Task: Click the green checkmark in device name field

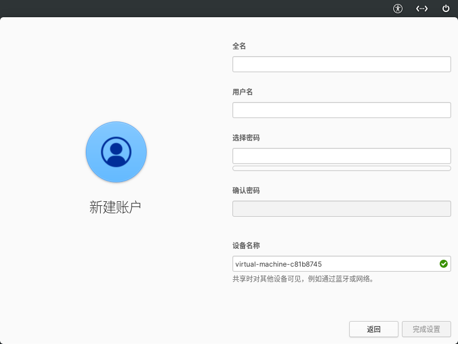Action: (443, 264)
